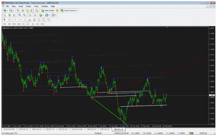Select the trendline by angle tool
Screen dimensions: 217x136
click(30, 20)
